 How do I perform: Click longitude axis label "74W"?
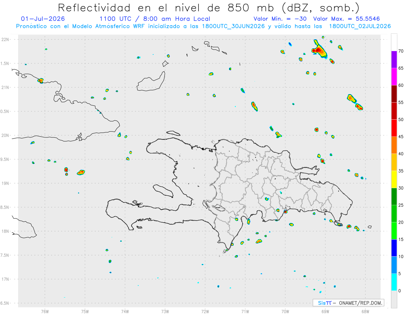(x=125, y=311)
